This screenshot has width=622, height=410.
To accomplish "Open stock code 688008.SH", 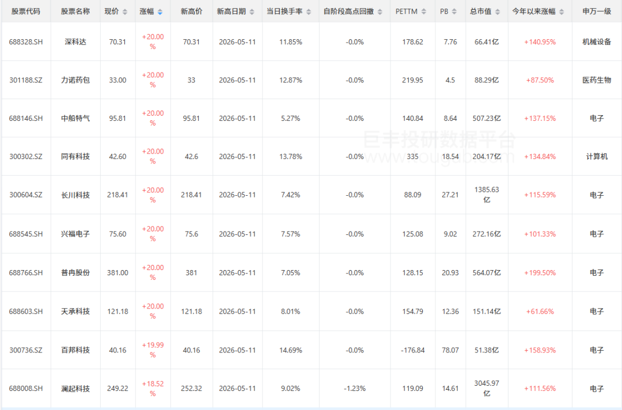I will click(x=26, y=389).
